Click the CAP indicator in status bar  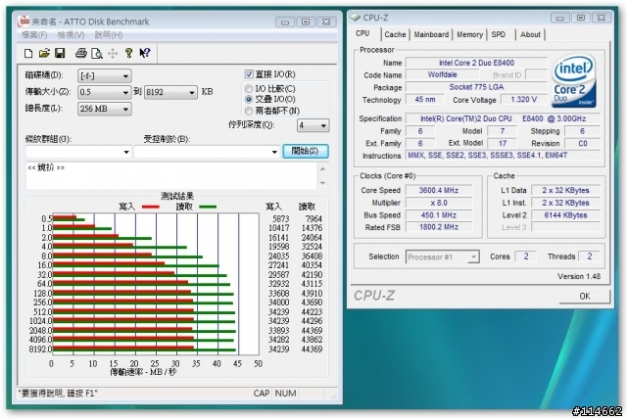262,394
